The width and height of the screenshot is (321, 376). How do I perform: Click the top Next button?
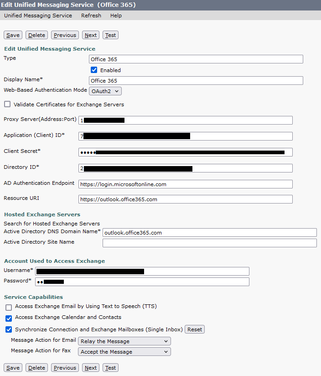click(x=91, y=35)
